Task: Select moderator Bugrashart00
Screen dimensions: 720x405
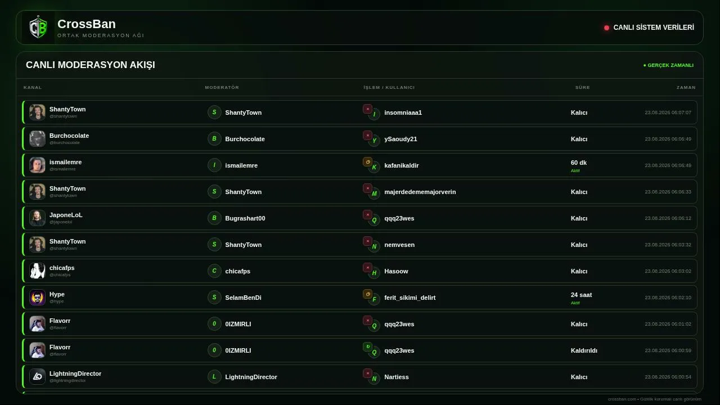Action: (245, 218)
